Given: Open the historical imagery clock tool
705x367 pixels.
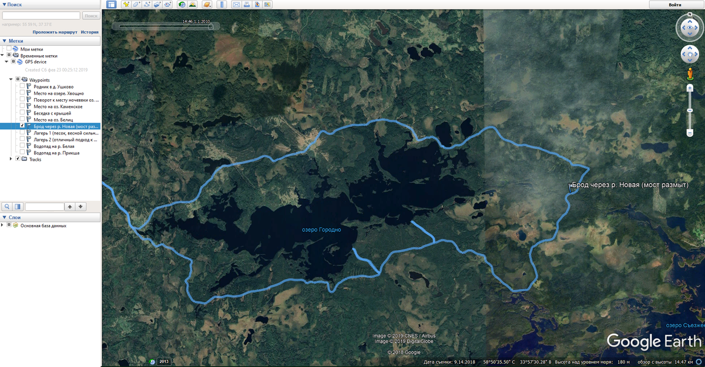Looking at the screenshot, I should 182,5.
